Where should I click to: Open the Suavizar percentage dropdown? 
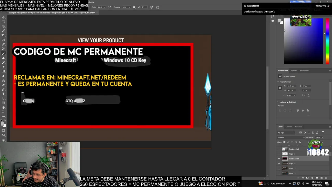click(129, 7)
